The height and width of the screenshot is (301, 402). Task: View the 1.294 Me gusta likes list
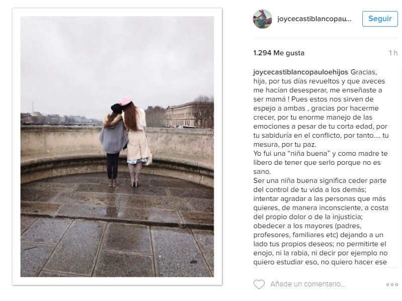279,53
